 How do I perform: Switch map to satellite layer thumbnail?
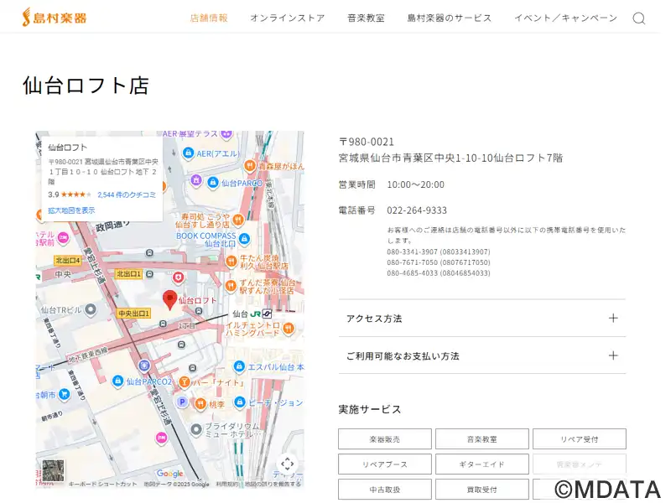54,471
